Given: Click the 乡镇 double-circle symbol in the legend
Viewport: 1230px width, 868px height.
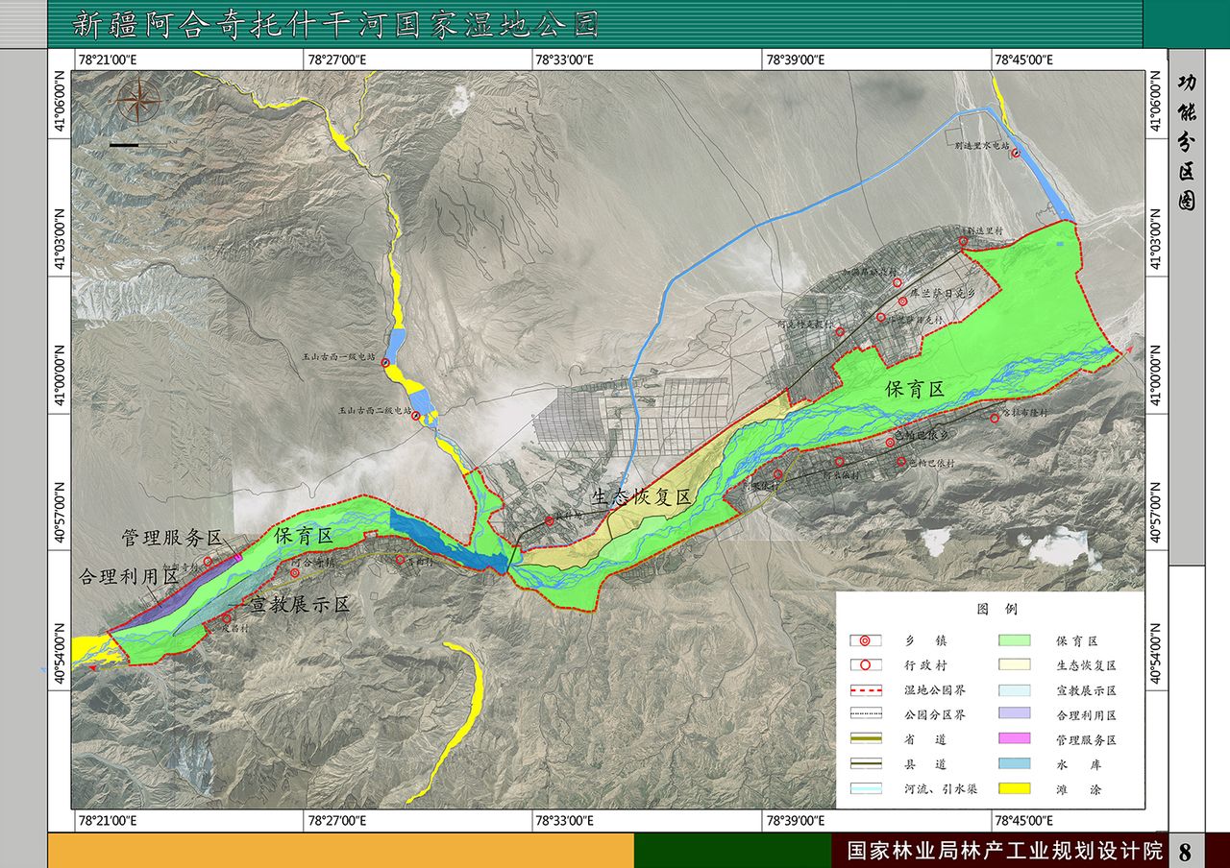Looking at the screenshot, I should [x=865, y=640].
